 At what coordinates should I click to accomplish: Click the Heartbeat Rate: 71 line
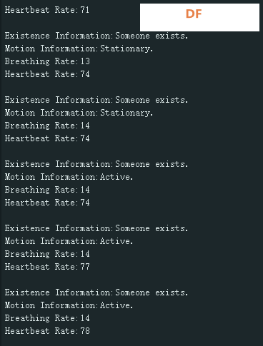pos(47,10)
